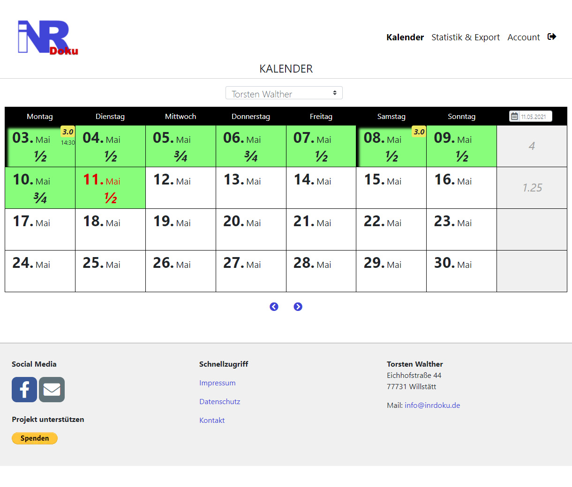572x487 pixels.
Task: Click the INR Doku logo
Action: 48,37
